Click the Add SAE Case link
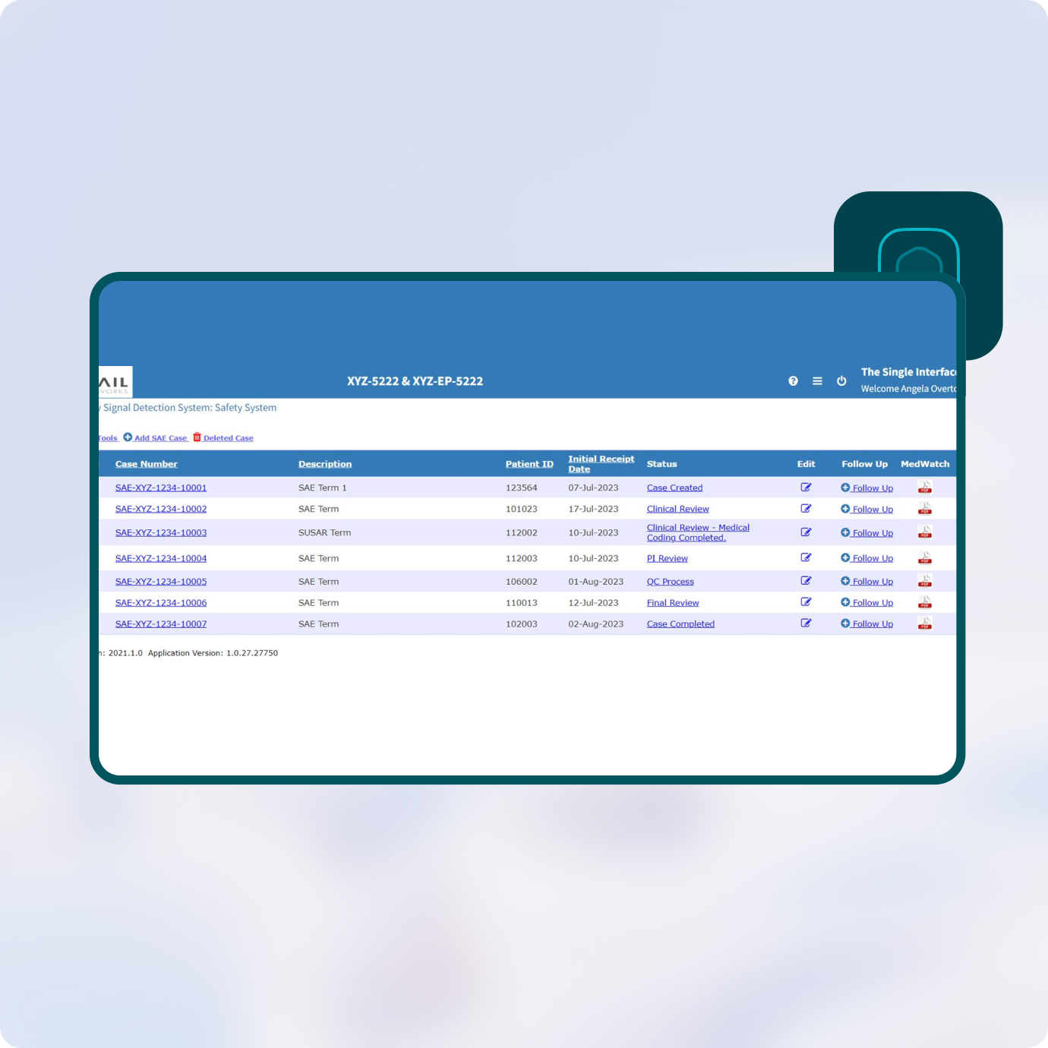This screenshot has height=1048, width=1048. click(159, 438)
